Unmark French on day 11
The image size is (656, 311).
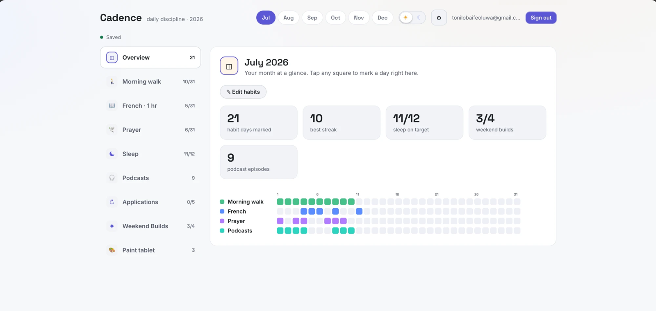point(359,212)
